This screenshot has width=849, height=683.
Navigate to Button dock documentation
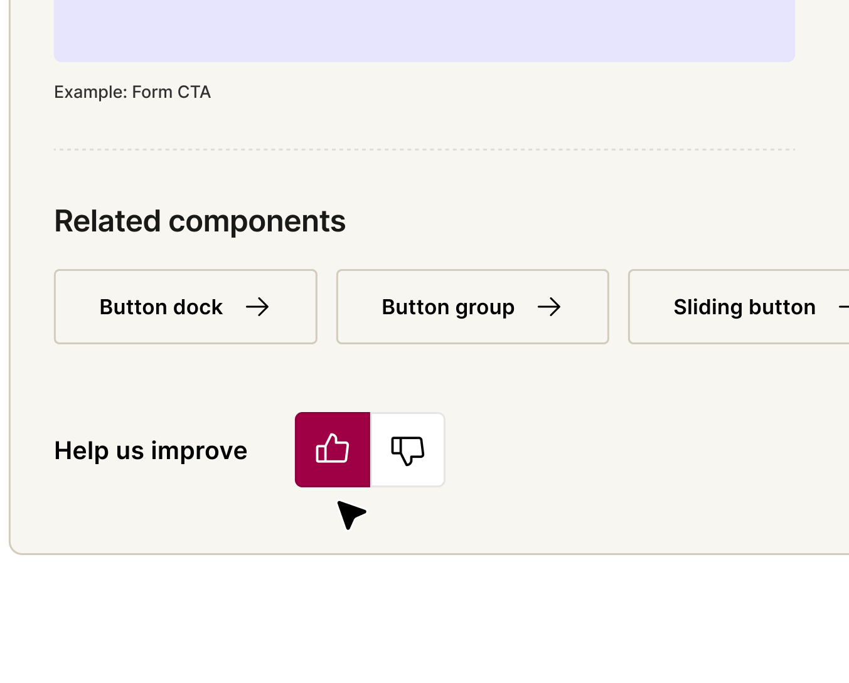click(185, 307)
